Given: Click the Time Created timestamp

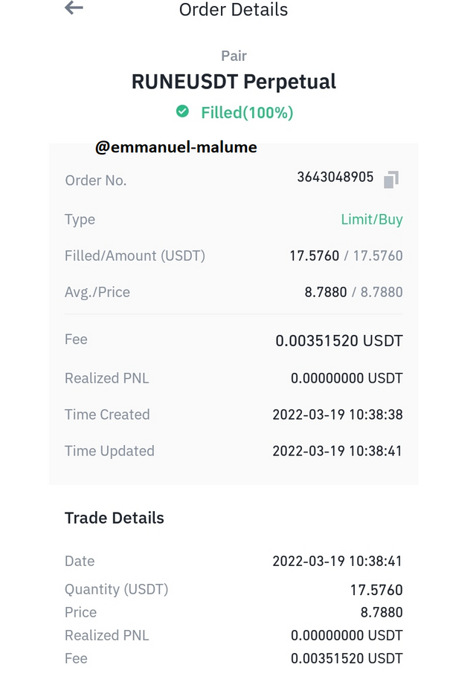Looking at the screenshot, I should tap(338, 415).
